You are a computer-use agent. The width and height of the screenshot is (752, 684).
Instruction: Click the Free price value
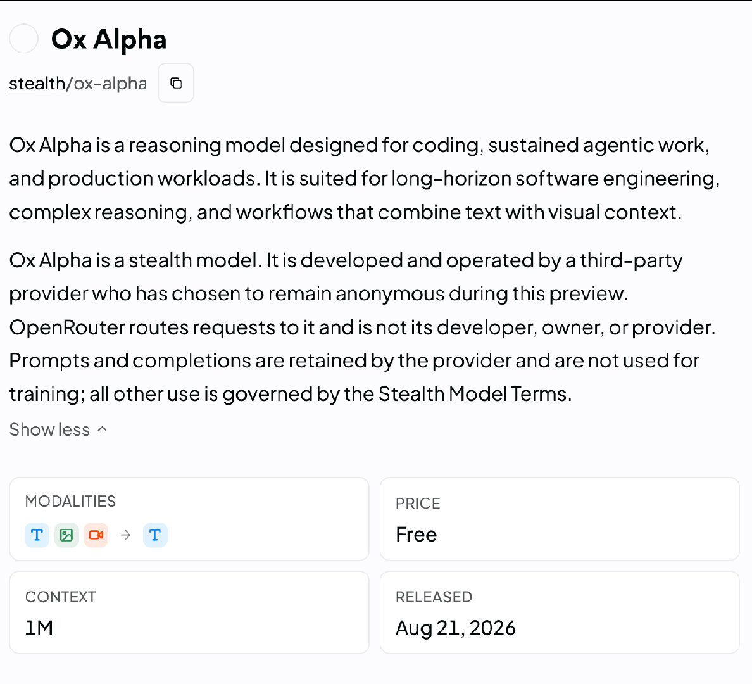(417, 535)
